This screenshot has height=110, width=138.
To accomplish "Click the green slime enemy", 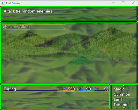I will pos(81,60).
